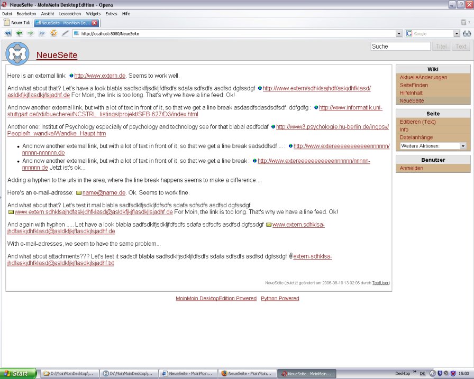Click the wand (pencil) icon in the toolbar
Screen dimensions: 474x379
pos(65,33)
